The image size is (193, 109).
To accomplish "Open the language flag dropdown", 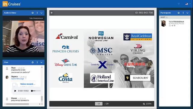I will point(188,4).
